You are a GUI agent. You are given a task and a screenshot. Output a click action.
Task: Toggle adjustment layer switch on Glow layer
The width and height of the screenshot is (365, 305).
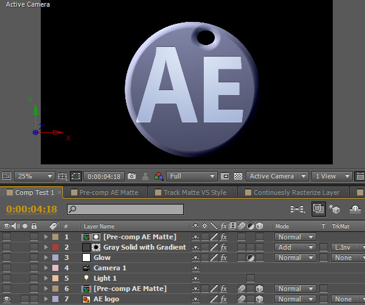pyautogui.click(x=251, y=258)
